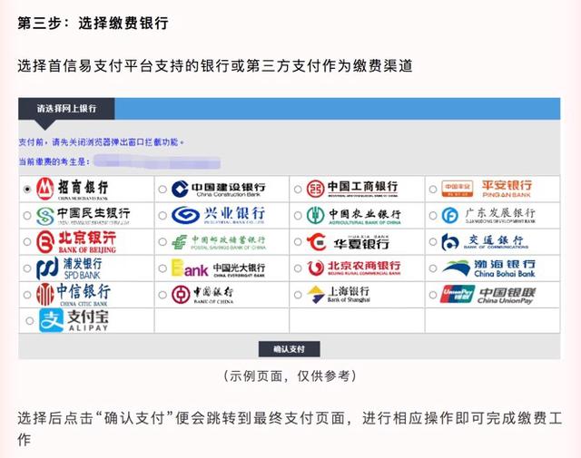
Task: Click the blurred candidate name after 当前缴费的考生是
Action: tap(136, 161)
